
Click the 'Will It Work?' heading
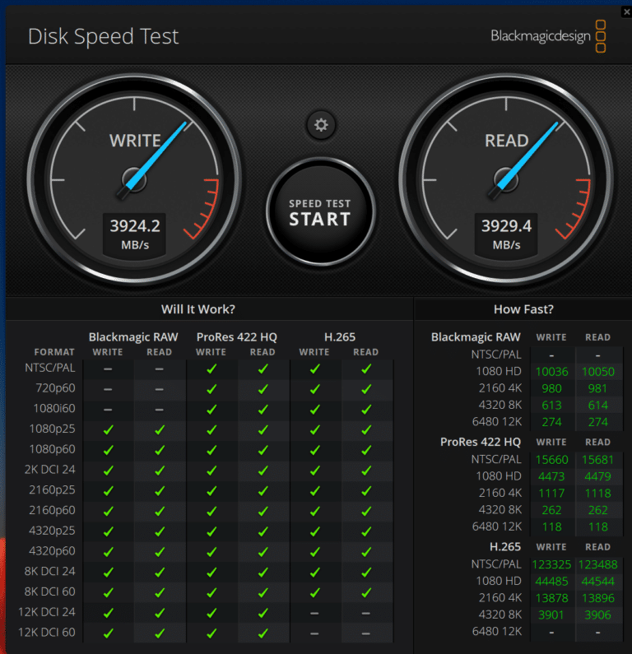click(198, 309)
